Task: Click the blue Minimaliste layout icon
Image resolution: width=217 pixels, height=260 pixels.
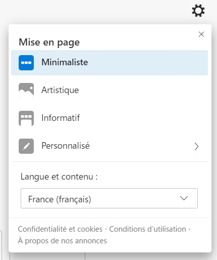Action: click(26, 63)
